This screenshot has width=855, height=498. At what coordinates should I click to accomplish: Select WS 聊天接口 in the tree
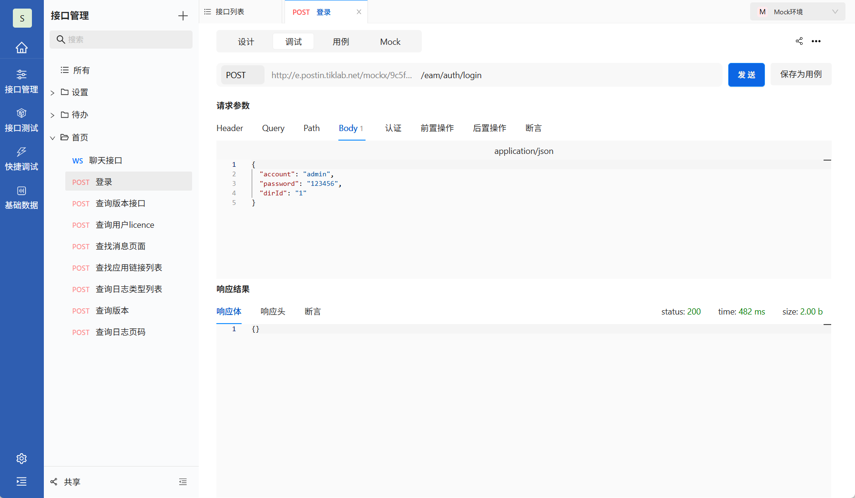pyautogui.click(x=129, y=160)
